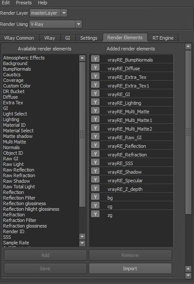Click the outer panel scrollbar down arrow at bottom
This screenshot has height=284, width=194.
(x=188, y=275)
